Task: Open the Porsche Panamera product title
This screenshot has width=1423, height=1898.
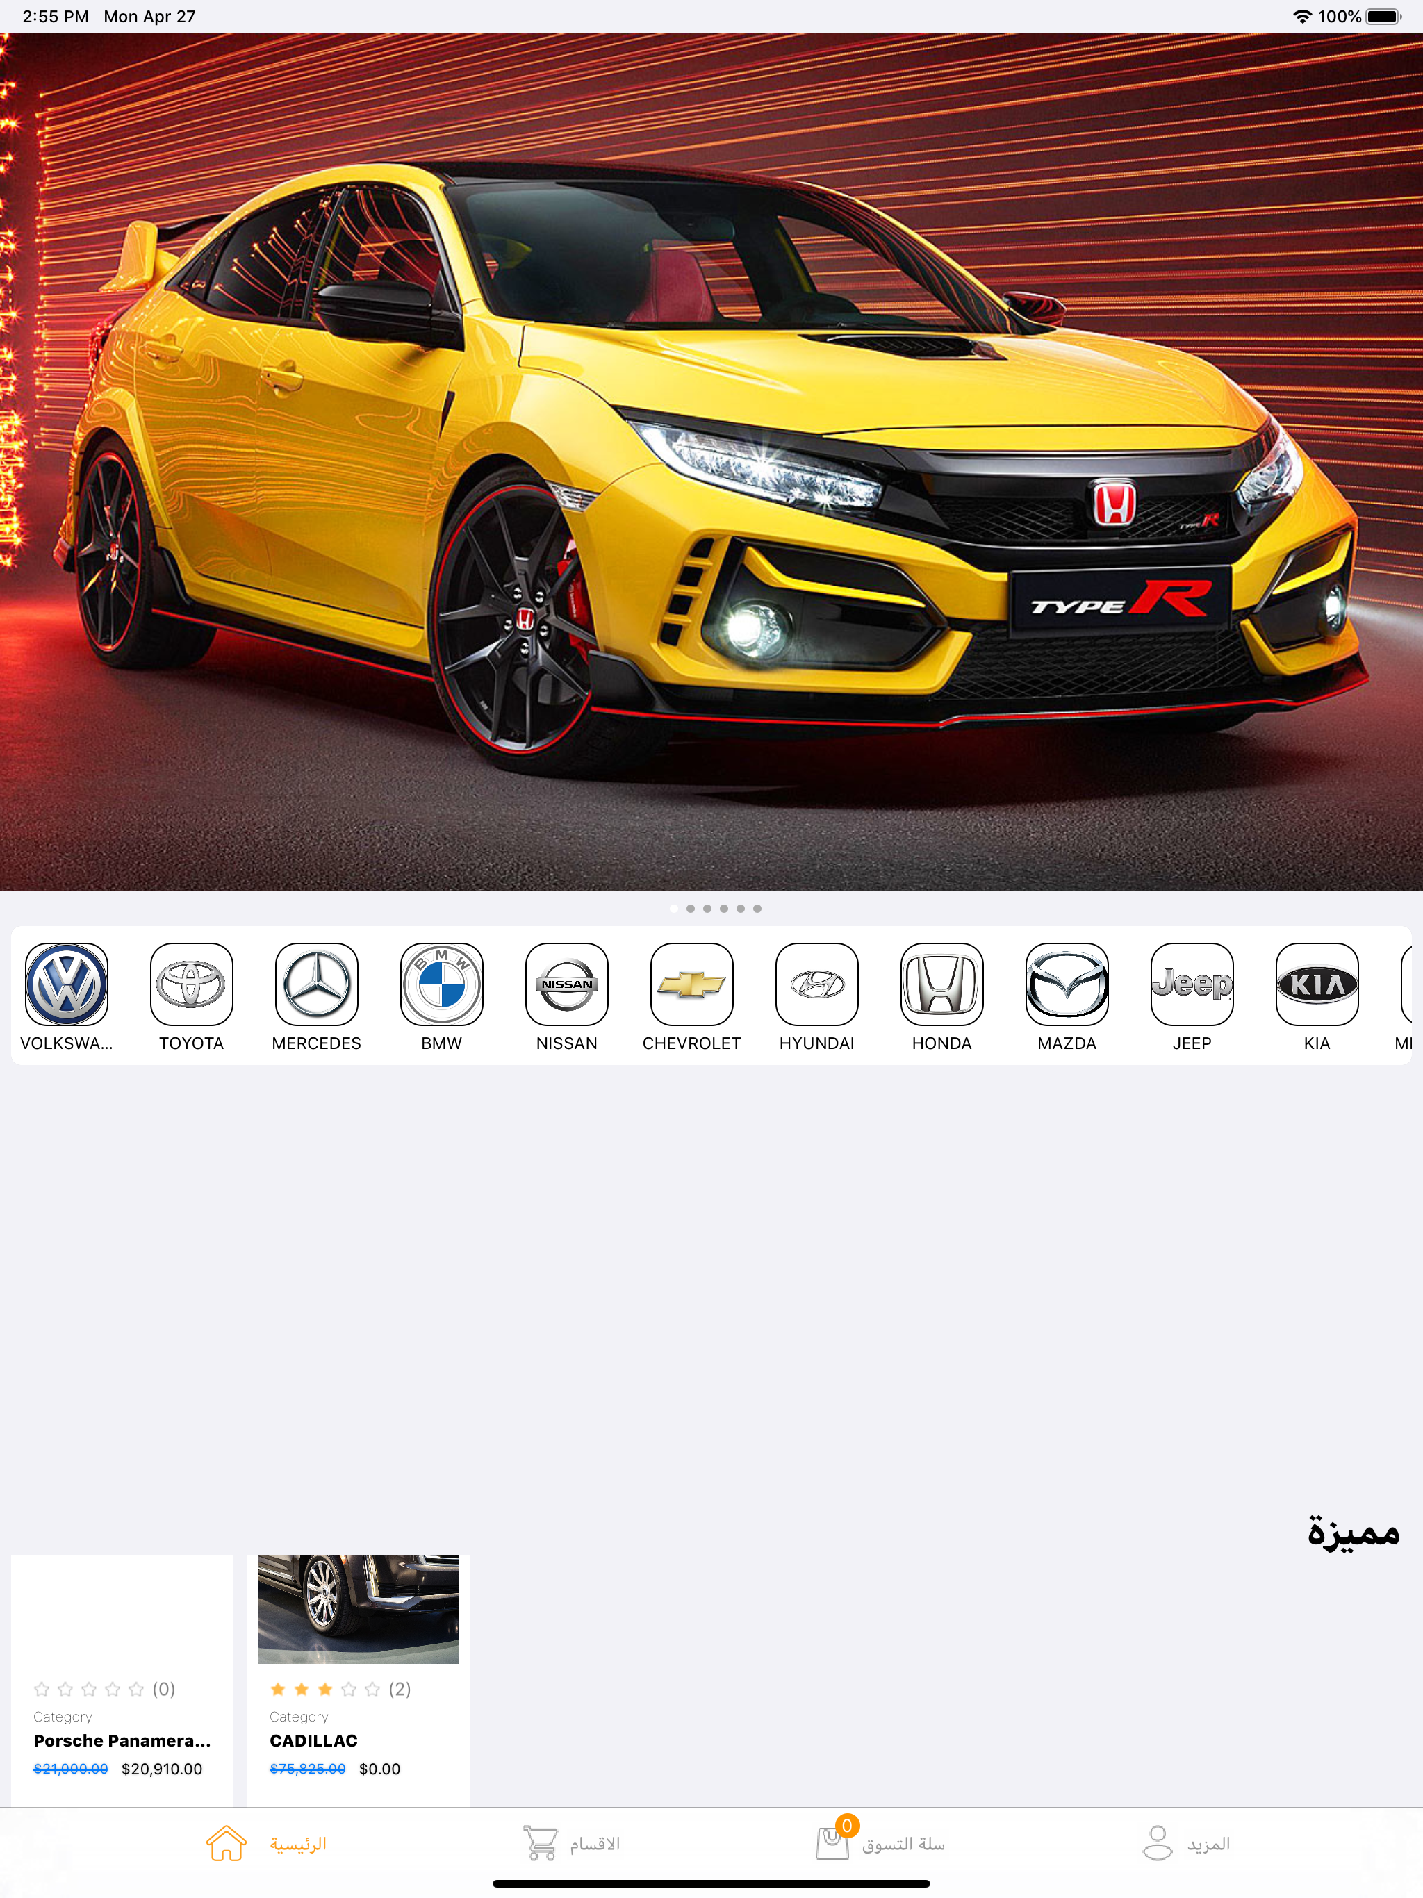Action: pos(122,1740)
